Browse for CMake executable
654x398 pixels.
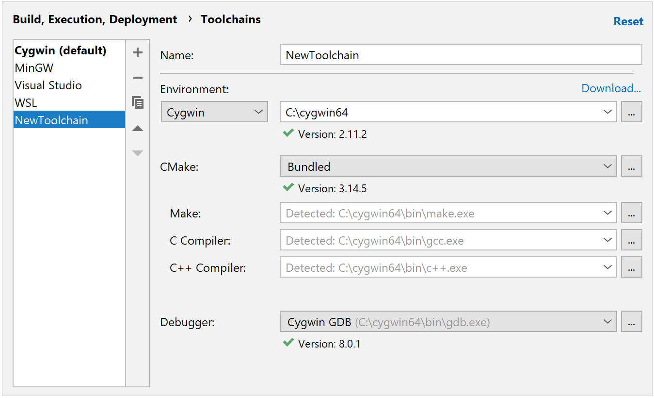632,166
